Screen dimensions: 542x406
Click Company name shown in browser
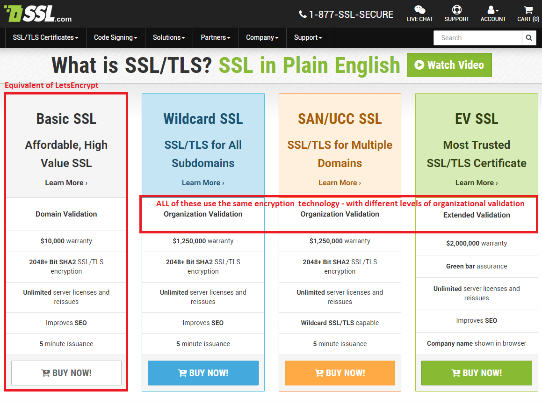pos(477,343)
